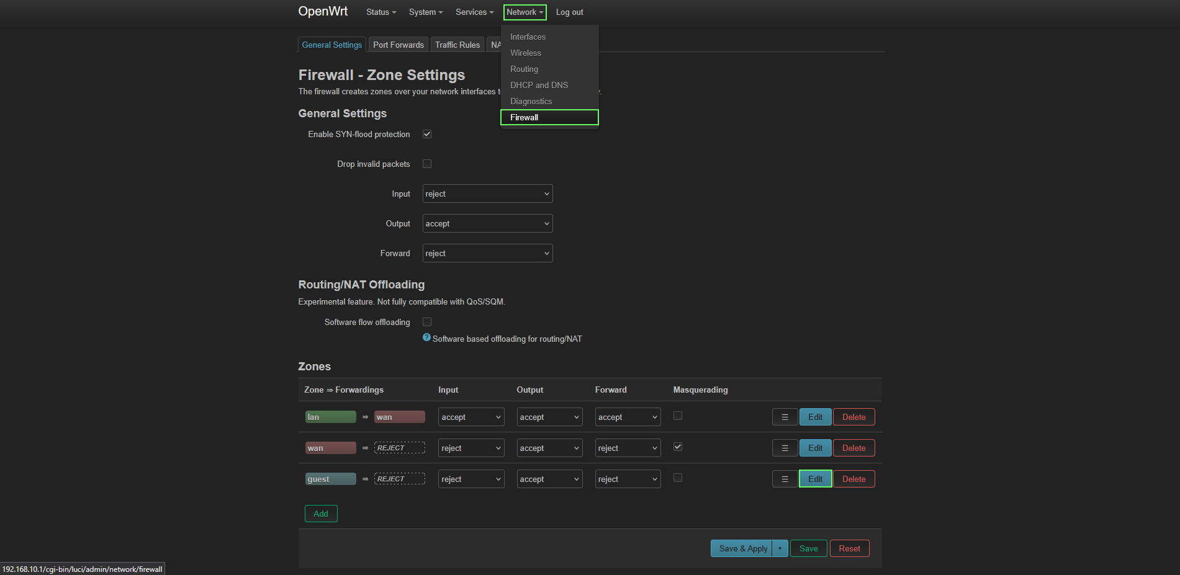Image resolution: width=1180 pixels, height=575 pixels.
Task: Toggle Masquerading for the lan zone
Action: (678, 416)
